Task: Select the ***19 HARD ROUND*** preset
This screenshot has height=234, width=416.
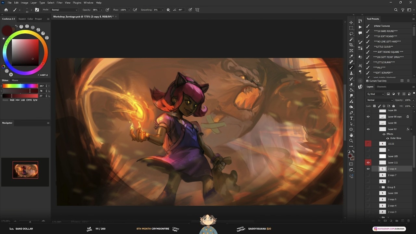Action: click(386, 31)
